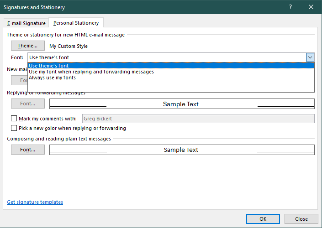Choose "Use my font when replying and forwarding messages"
This screenshot has height=228, width=322.
[x=171, y=72]
